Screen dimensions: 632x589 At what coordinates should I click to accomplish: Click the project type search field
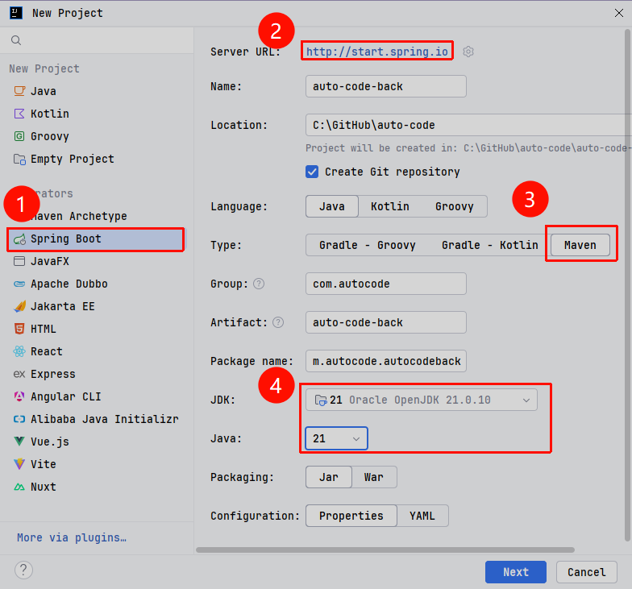[97, 40]
